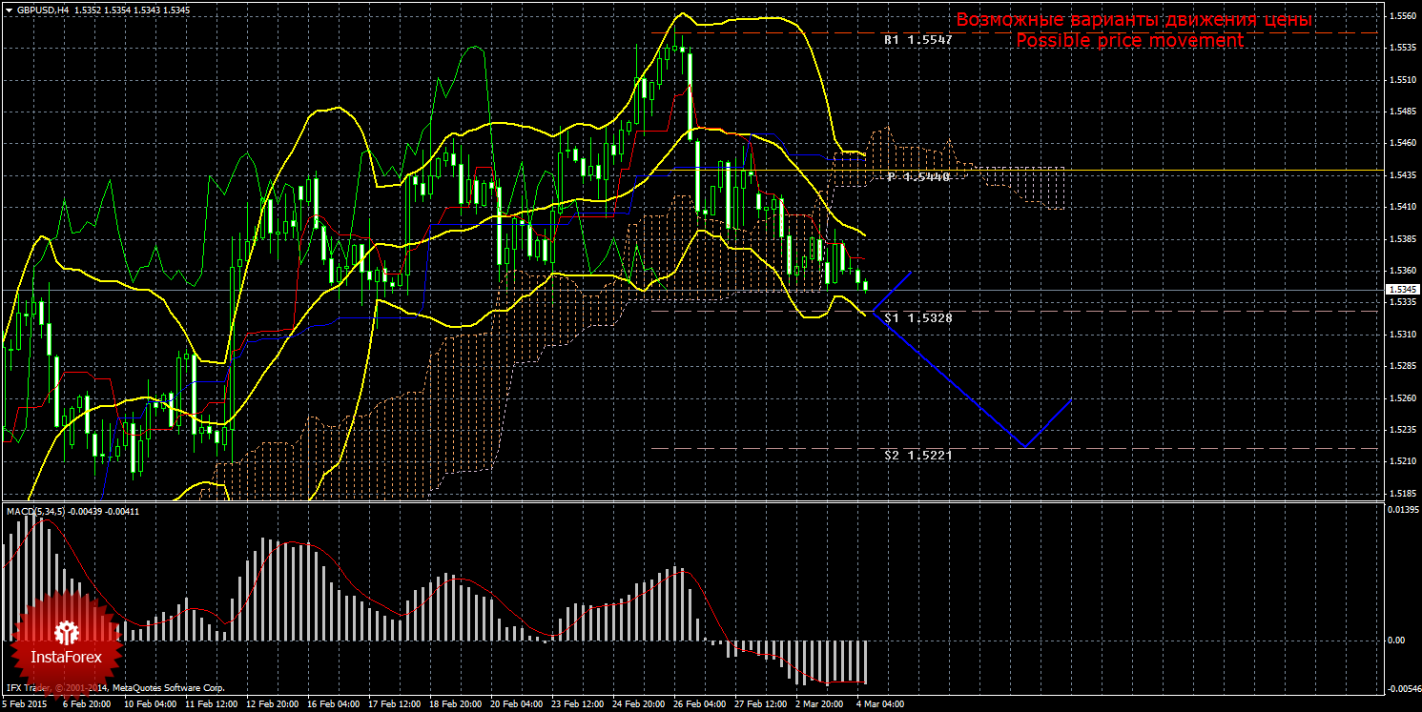Click current price tag 1.5345 on axis
Screen dimensions: 1422x712
coord(1401,290)
